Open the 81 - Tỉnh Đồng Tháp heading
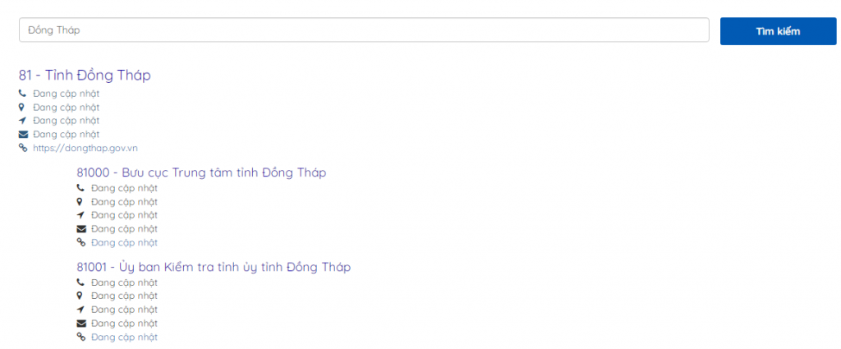Image resolution: width=841 pixels, height=349 pixels. (85, 75)
